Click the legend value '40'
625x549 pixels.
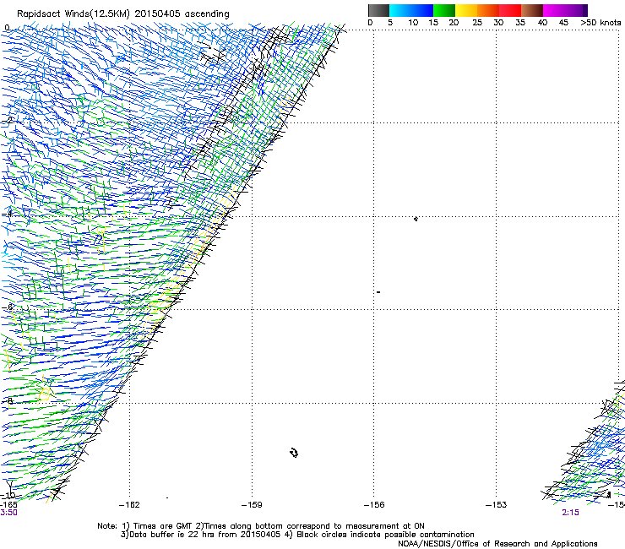click(x=542, y=22)
